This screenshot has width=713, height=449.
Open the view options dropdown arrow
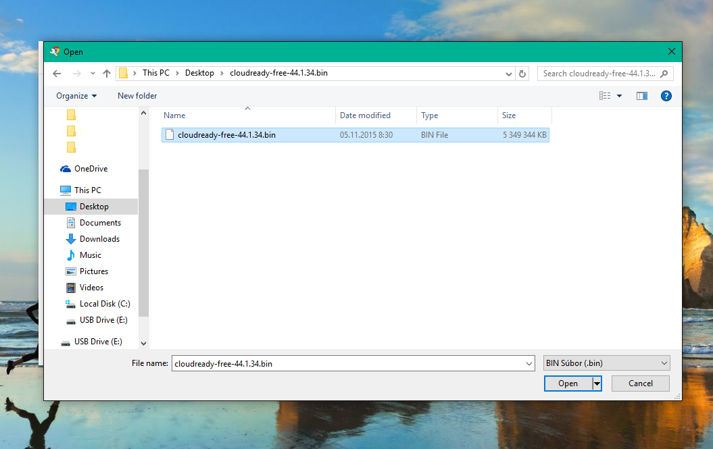(619, 96)
